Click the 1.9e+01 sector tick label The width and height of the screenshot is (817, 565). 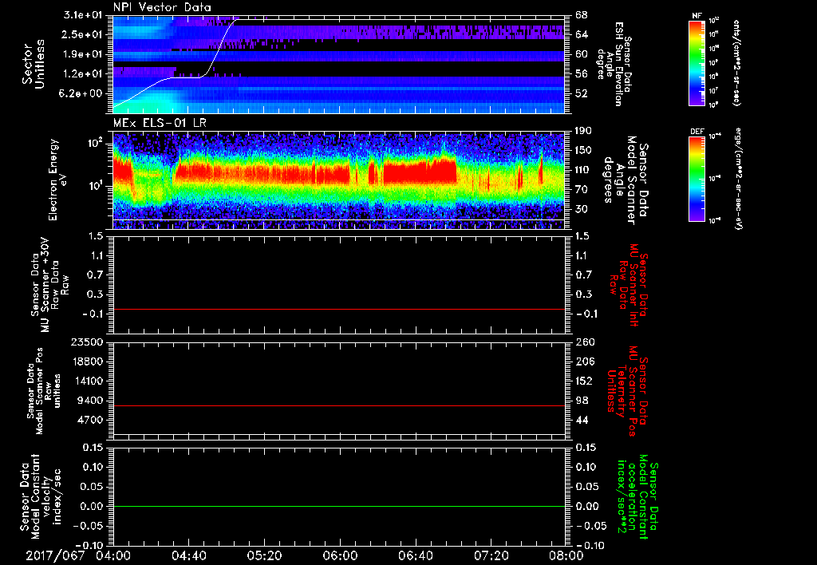(x=85, y=54)
